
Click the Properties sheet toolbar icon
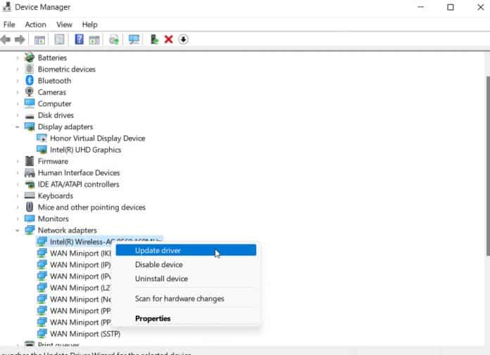tap(60, 39)
